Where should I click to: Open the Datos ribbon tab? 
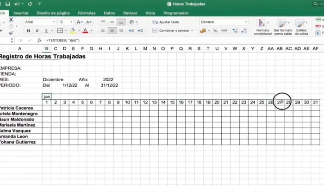coord(109,13)
